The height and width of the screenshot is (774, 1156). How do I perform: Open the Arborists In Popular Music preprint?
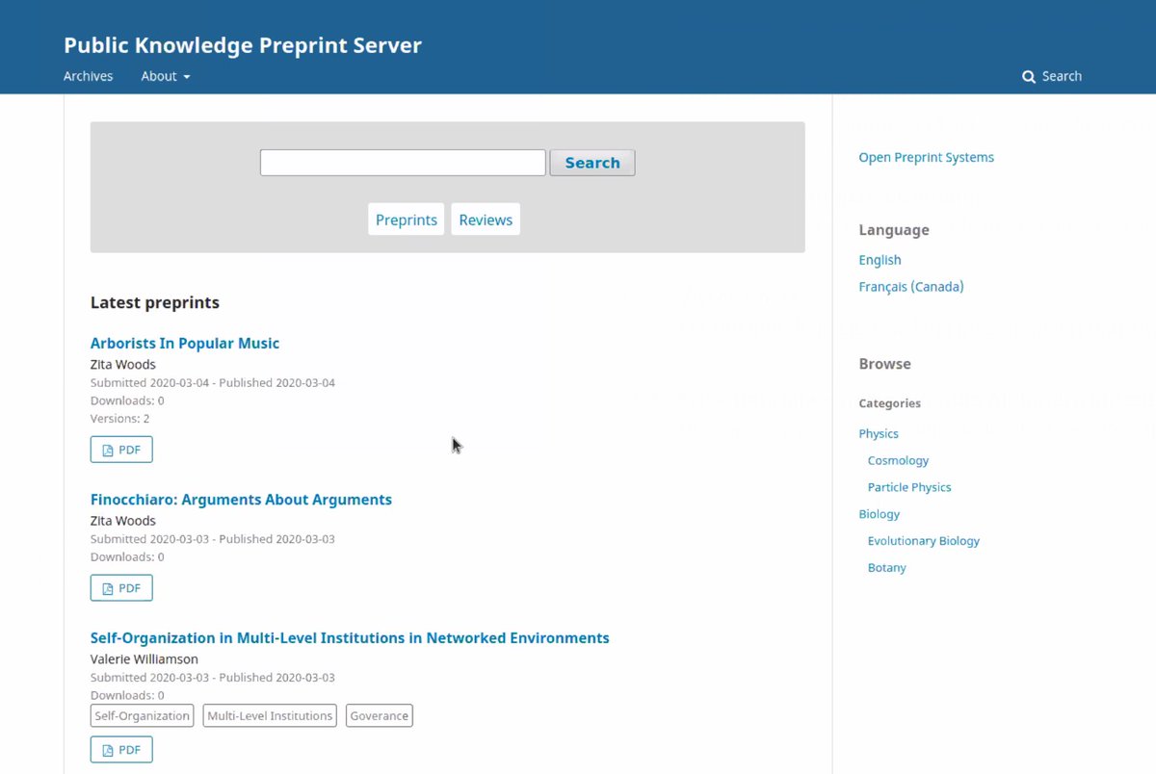click(x=185, y=343)
